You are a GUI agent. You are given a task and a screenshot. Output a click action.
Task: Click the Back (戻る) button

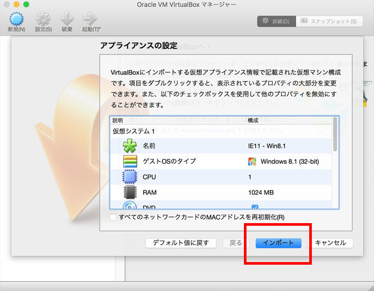point(235,243)
